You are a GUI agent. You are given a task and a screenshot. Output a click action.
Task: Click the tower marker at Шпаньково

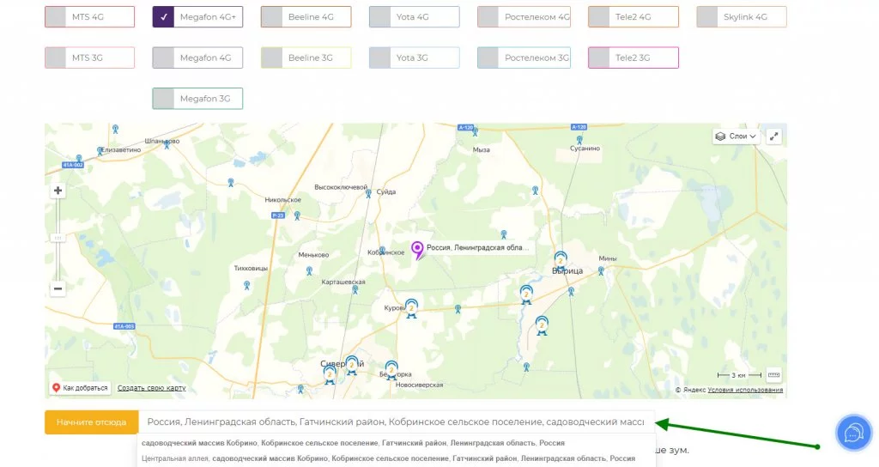pyautogui.click(x=167, y=144)
